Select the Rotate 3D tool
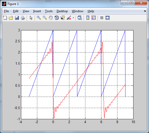Viewport: 149px width, 133px height. 57,18
